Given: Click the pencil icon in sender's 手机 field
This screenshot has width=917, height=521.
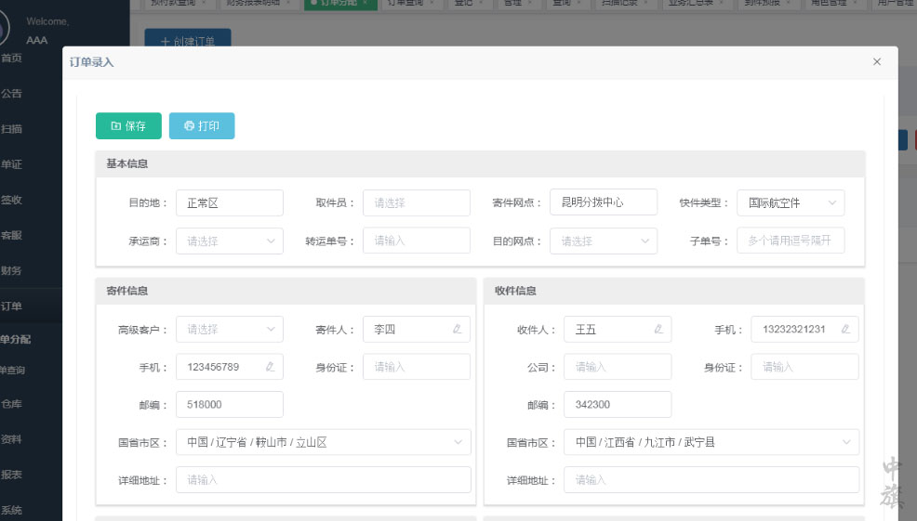Looking at the screenshot, I should tap(270, 367).
